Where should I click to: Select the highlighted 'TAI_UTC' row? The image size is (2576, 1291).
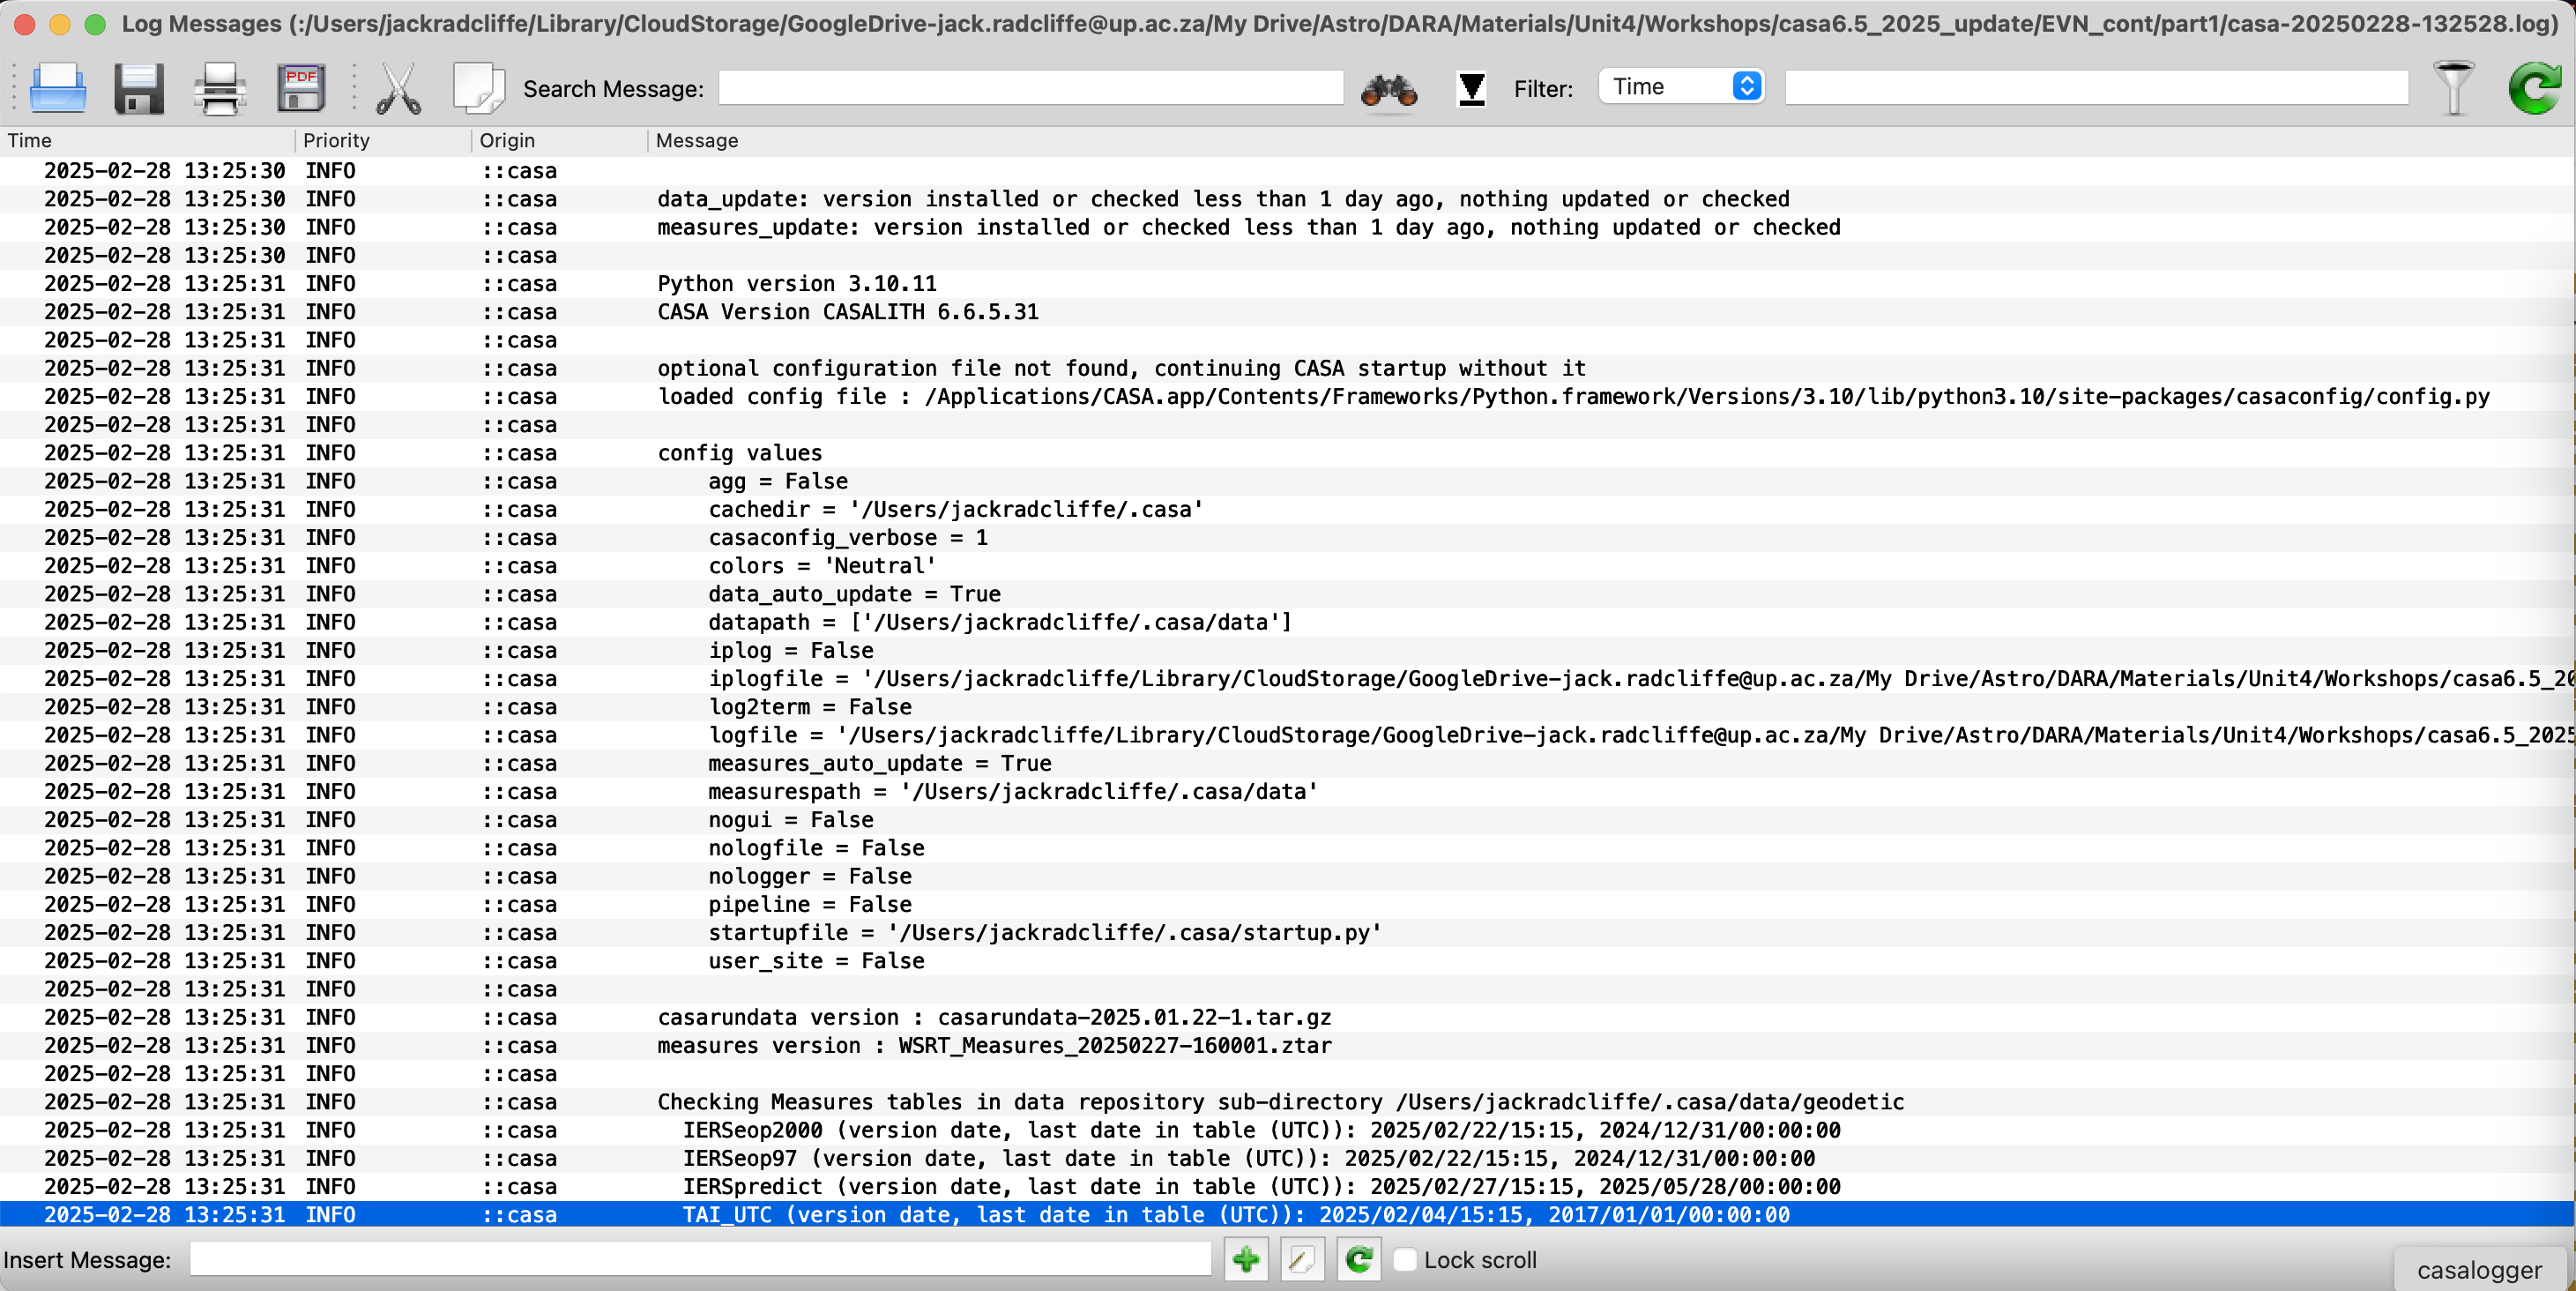click(1287, 1214)
